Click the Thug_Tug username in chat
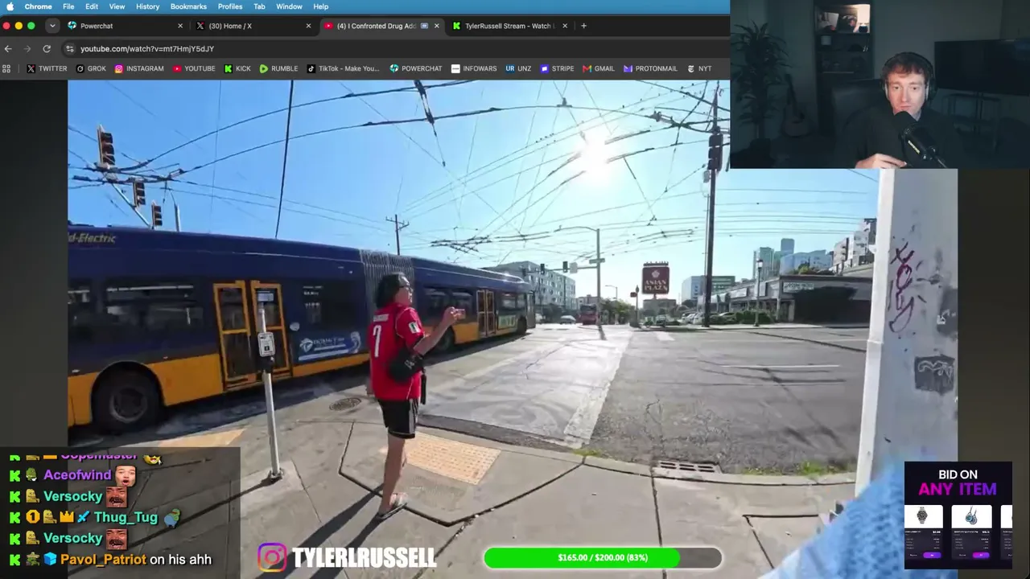 click(x=126, y=517)
